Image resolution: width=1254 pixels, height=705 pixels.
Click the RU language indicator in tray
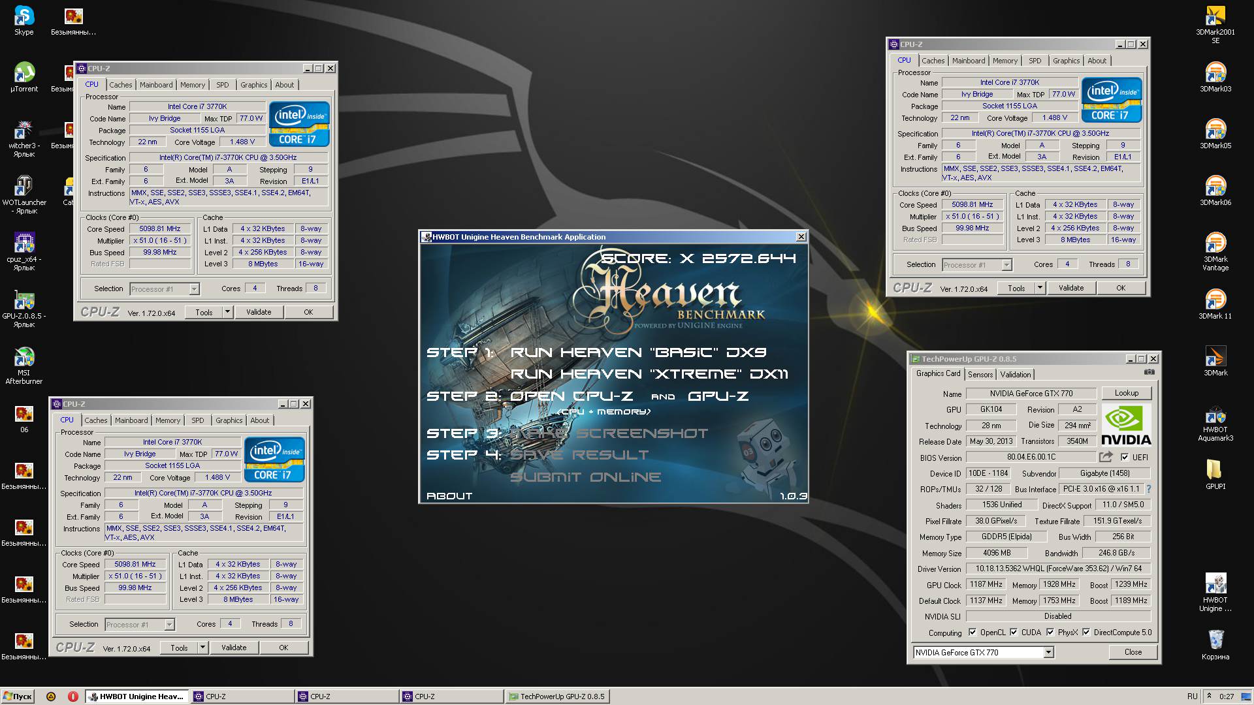pyautogui.click(x=1192, y=697)
